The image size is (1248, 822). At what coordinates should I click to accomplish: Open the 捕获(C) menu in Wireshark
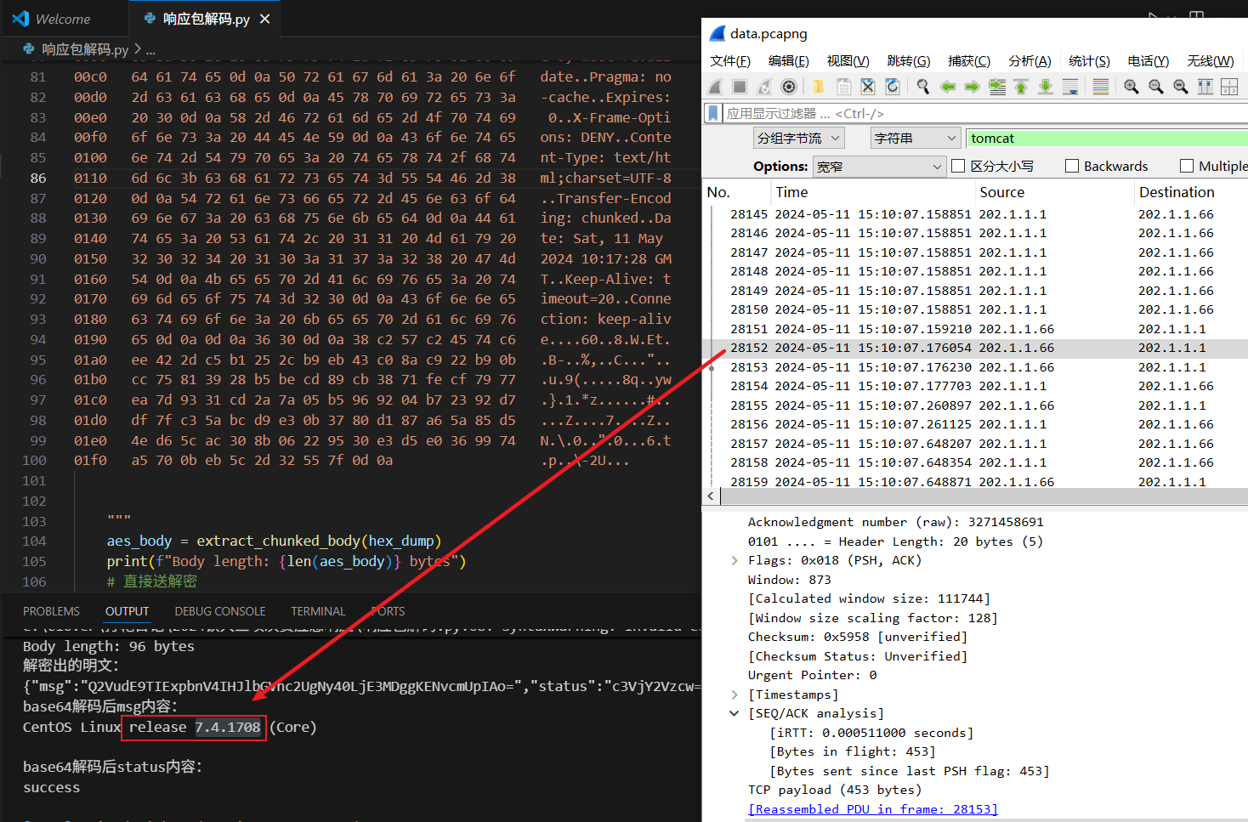pos(969,61)
